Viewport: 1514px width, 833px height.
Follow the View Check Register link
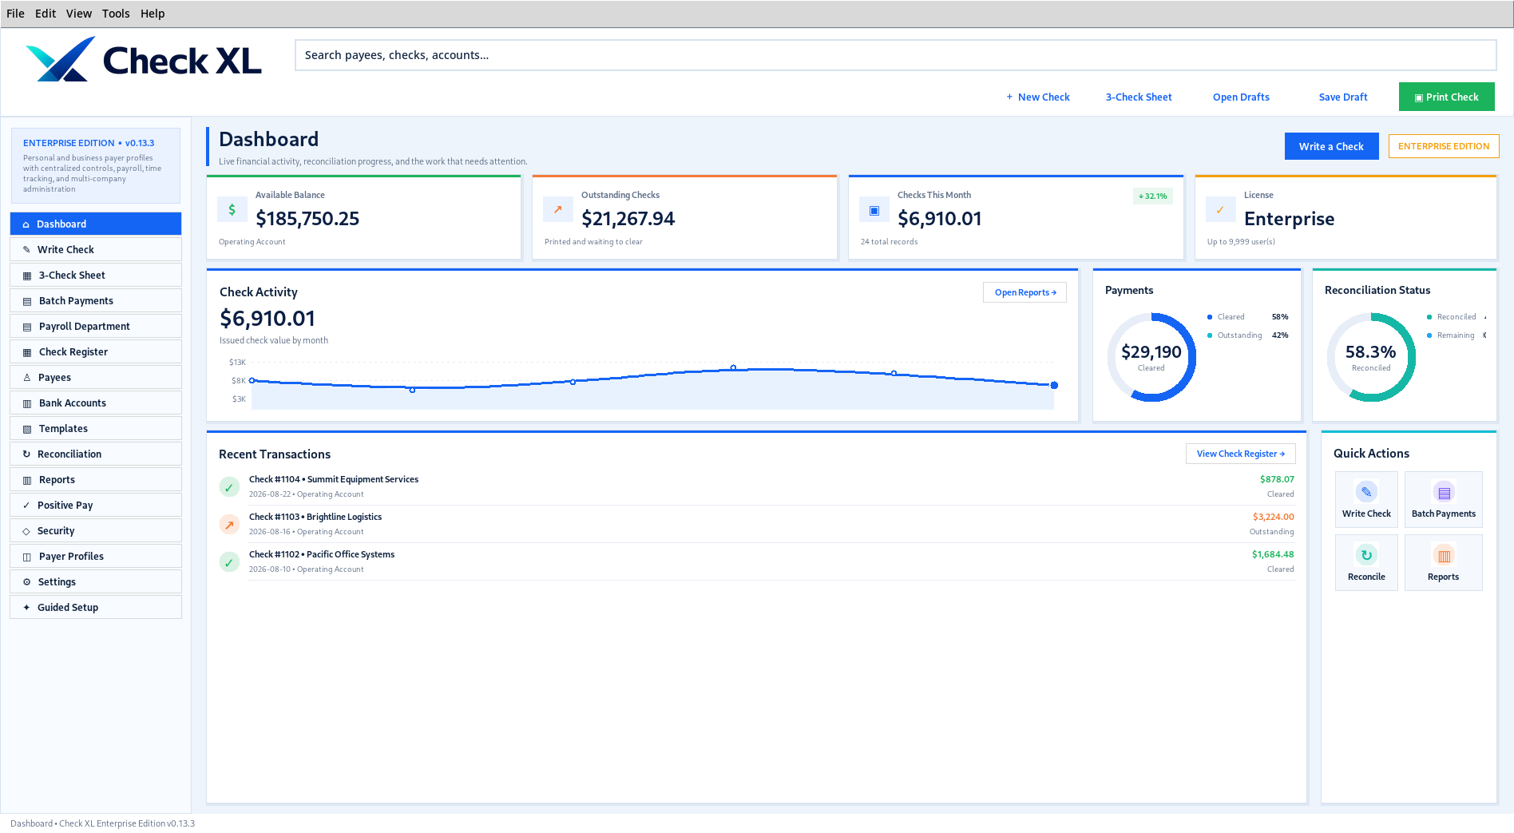click(1241, 454)
